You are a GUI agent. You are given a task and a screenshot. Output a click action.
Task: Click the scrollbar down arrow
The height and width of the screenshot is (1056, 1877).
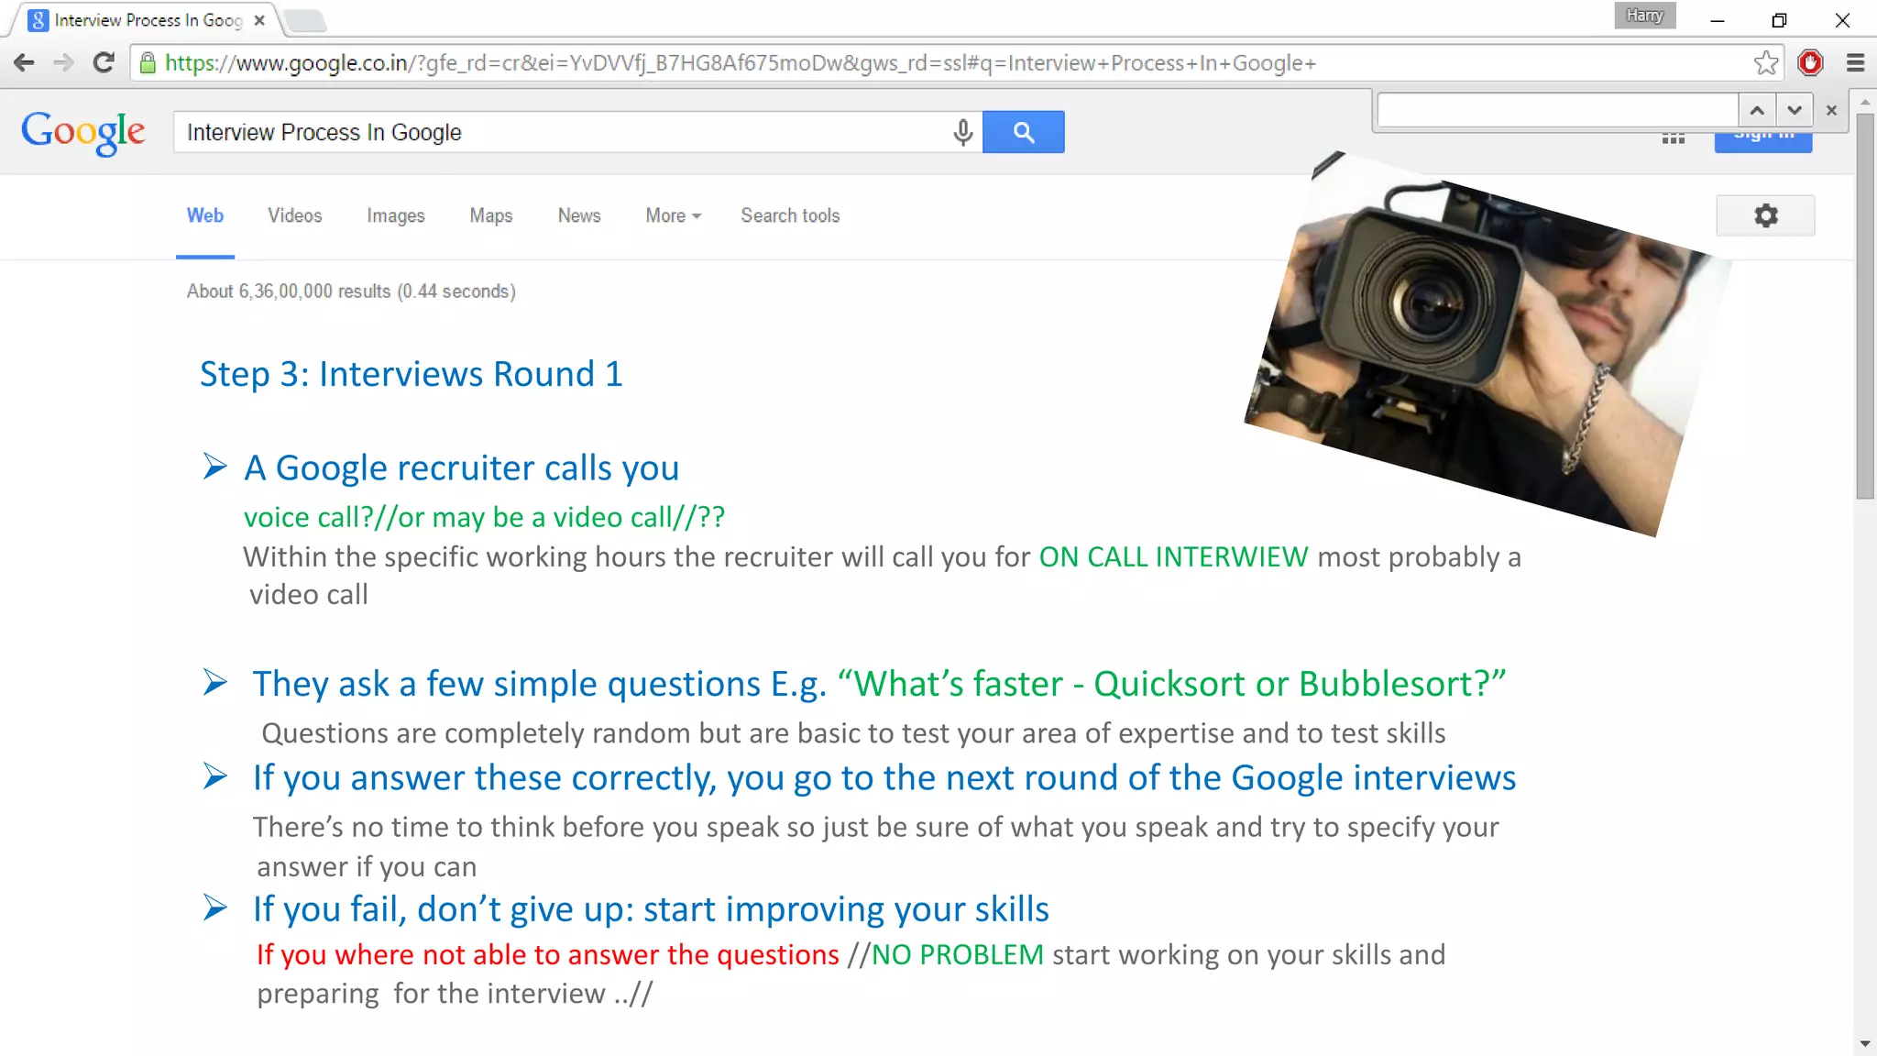(x=1865, y=1044)
